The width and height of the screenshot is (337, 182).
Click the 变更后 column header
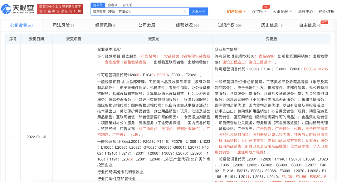click(271, 39)
